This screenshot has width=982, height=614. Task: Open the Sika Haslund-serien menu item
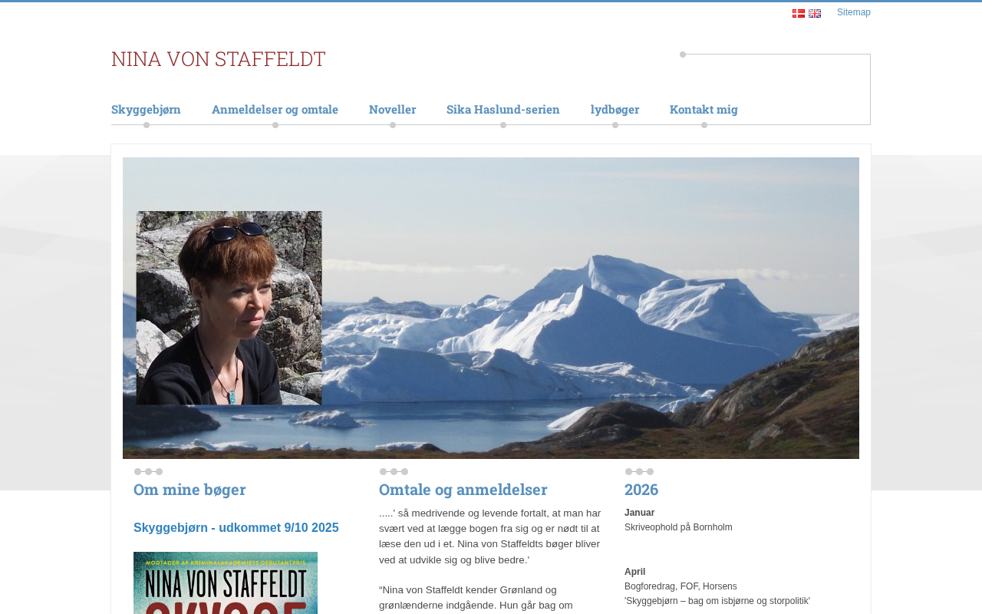pyautogui.click(x=503, y=109)
